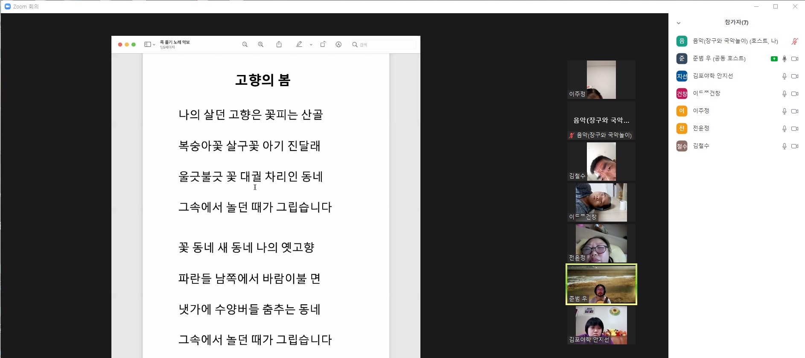Viewport: 805px width, 358px height.
Task: Toggle microphone for 준범 우
Action: [784, 59]
